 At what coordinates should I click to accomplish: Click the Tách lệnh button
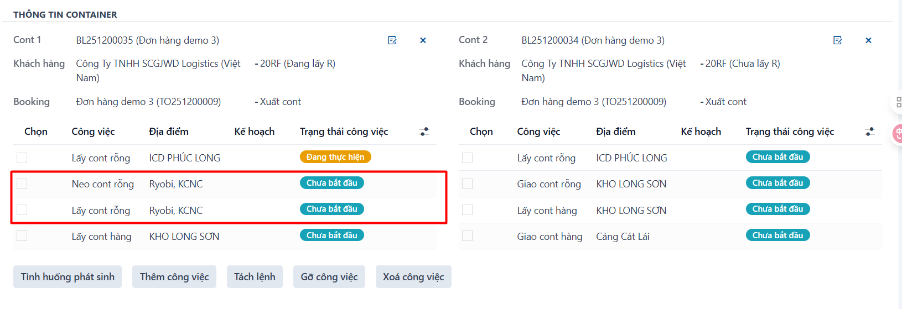point(255,277)
